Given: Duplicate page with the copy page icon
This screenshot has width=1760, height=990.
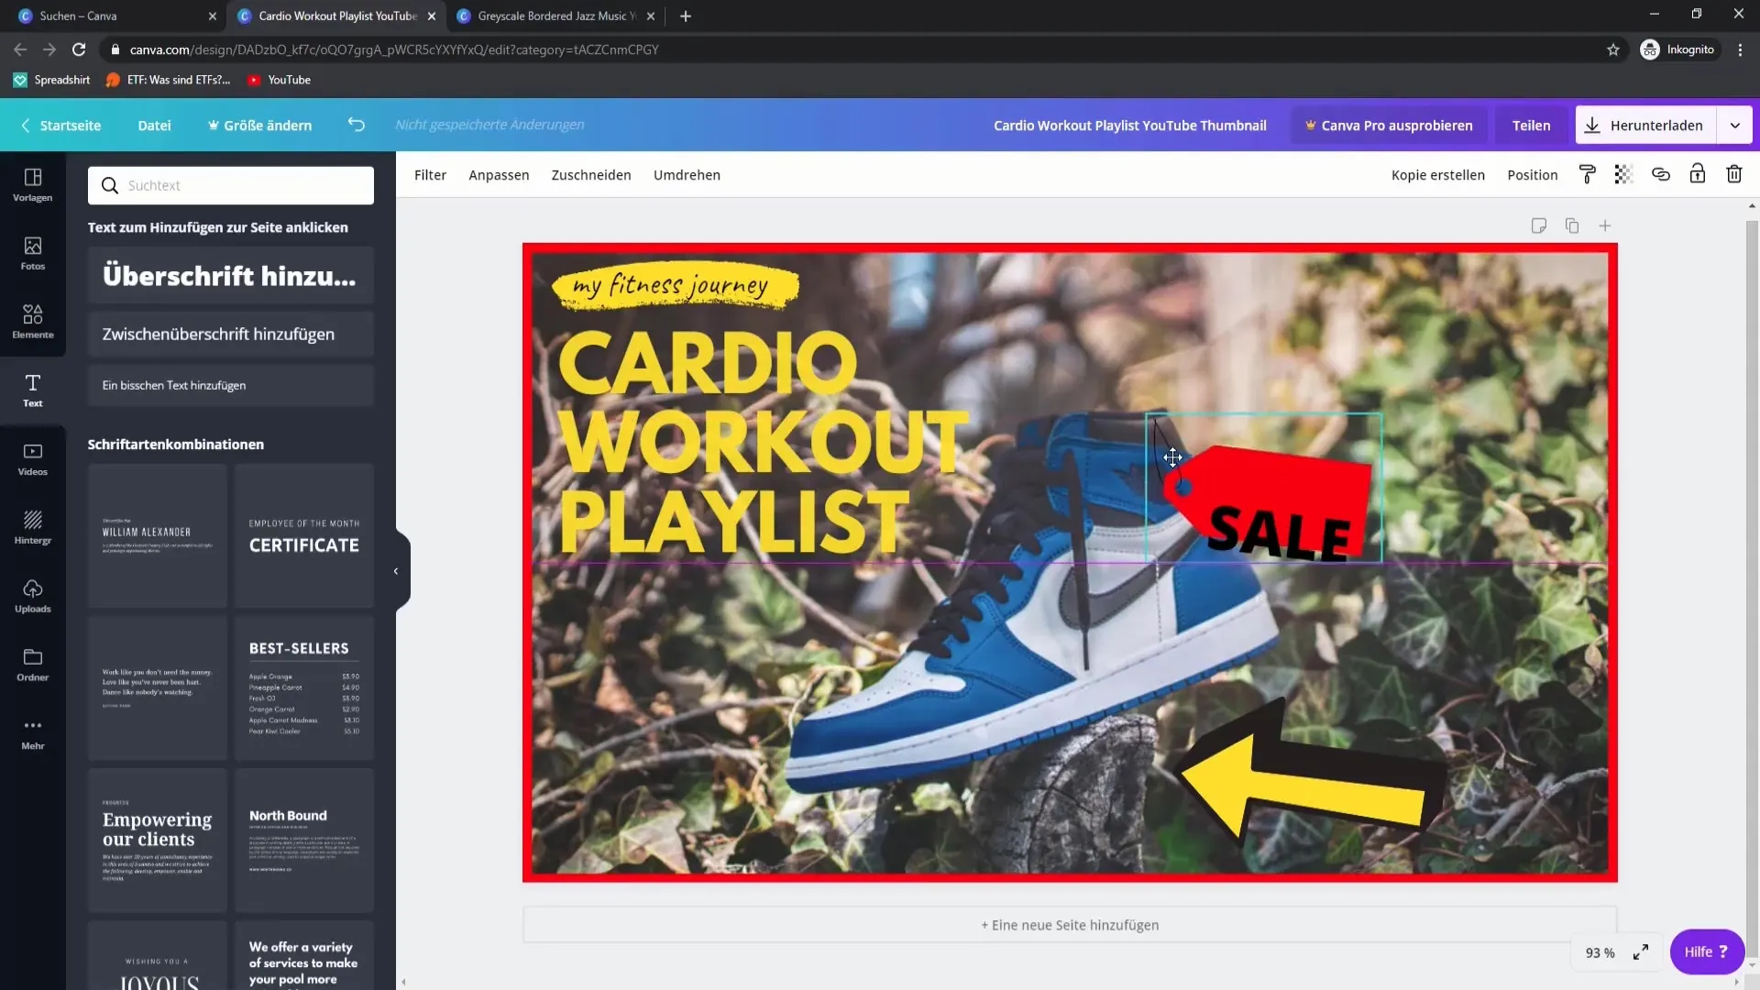Looking at the screenshot, I should [x=1572, y=225].
